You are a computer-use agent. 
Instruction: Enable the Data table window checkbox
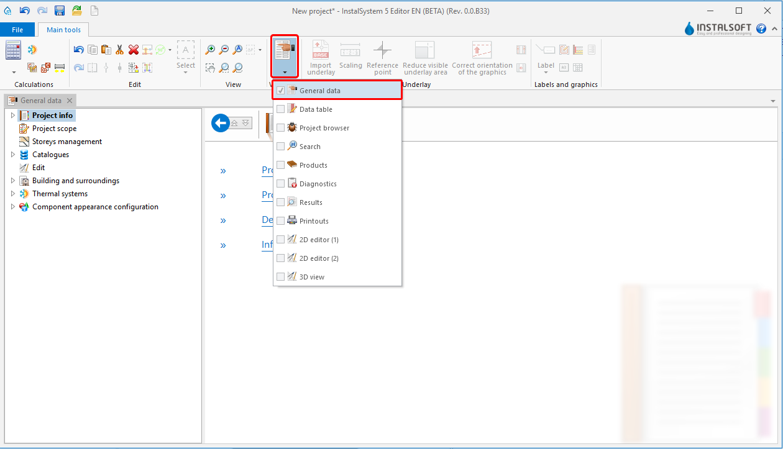click(x=281, y=109)
